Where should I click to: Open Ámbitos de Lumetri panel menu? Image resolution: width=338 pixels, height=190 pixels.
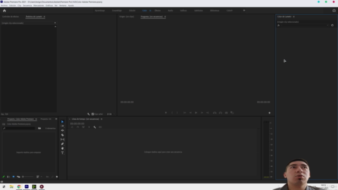point(44,17)
